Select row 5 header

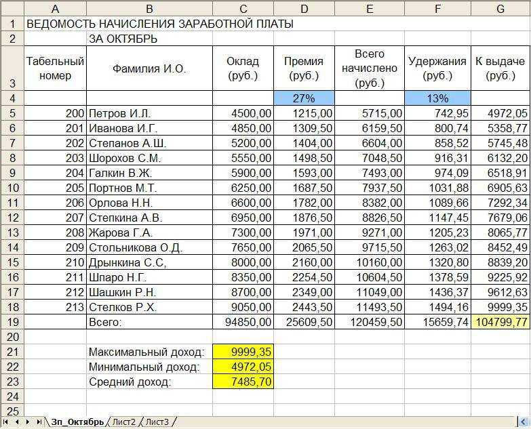click(x=12, y=113)
